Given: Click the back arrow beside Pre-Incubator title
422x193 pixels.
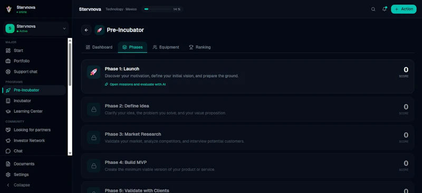Looking at the screenshot, I should pyautogui.click(x=86, y=30).
